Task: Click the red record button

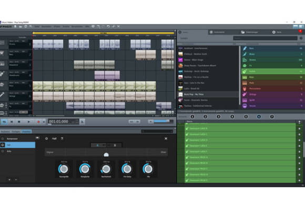Action: [38, 122]
